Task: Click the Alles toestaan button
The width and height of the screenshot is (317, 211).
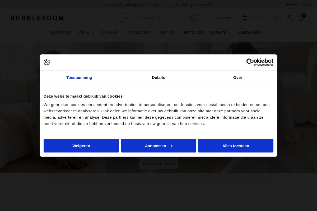Action: (236, 146)
